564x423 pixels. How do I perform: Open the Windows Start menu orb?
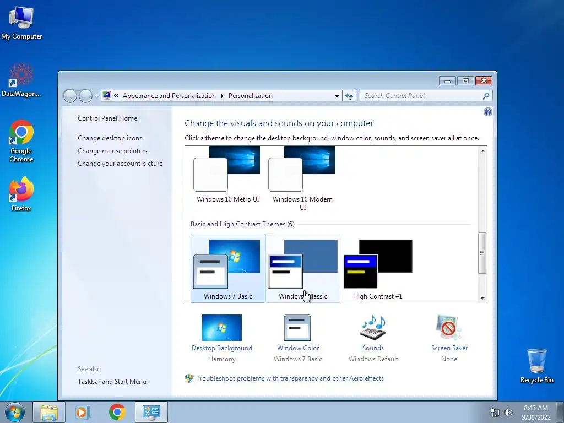[x=15, y=412]
